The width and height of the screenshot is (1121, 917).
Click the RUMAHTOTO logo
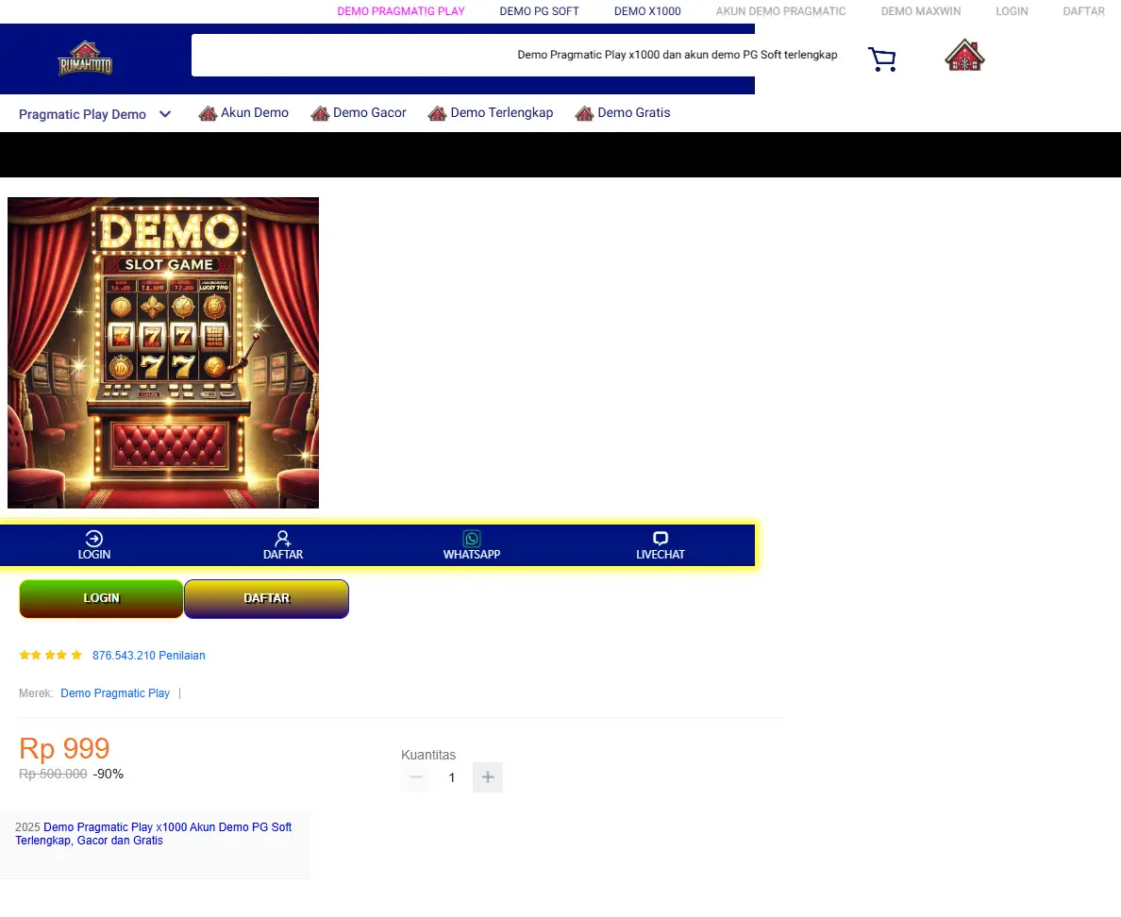tap(85, 58)
